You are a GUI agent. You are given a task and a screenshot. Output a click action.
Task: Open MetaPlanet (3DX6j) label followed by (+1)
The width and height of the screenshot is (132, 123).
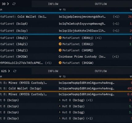tap(78, 38)
